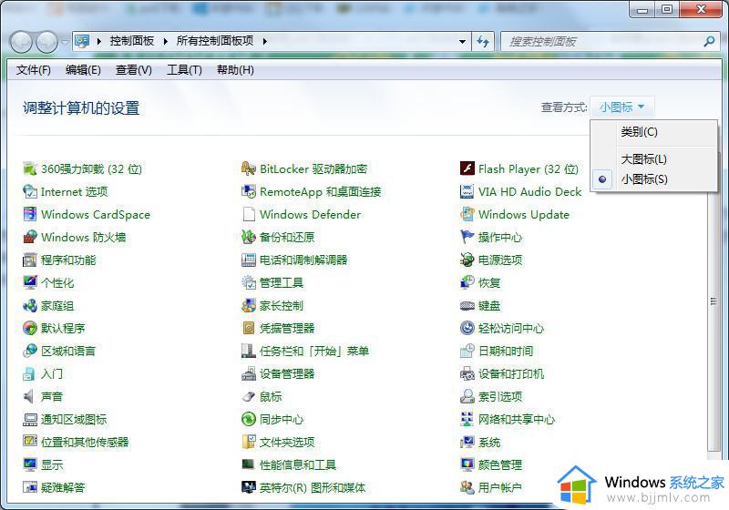Click the 家长控制 icon
The width and height of the screenshot is (729, 510).
(x=249, y=305)
